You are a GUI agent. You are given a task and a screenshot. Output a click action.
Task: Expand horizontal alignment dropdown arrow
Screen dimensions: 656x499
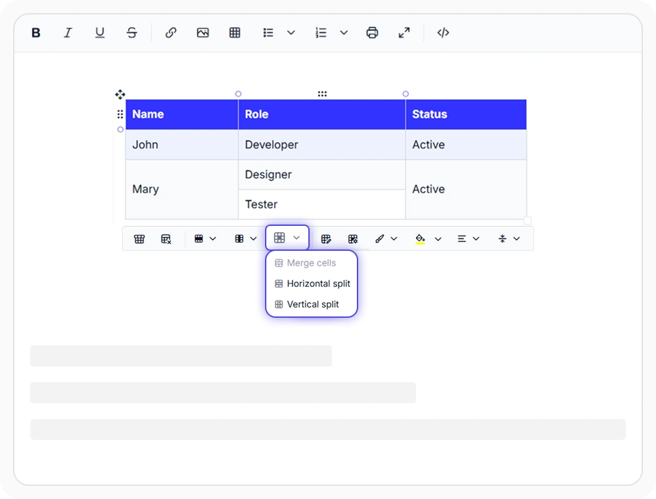[x=476, y=238]
